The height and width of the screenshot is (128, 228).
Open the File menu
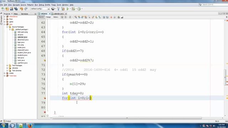(x=1, y=5)
